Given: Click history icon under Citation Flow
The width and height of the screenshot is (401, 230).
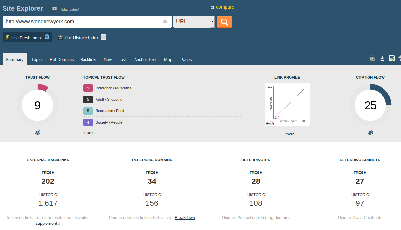Looking at the screenshot, I should coord(370,132).
